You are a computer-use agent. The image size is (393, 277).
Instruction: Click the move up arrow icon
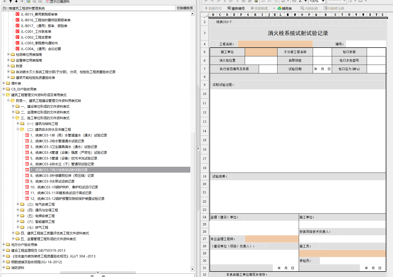pos(10,1)
